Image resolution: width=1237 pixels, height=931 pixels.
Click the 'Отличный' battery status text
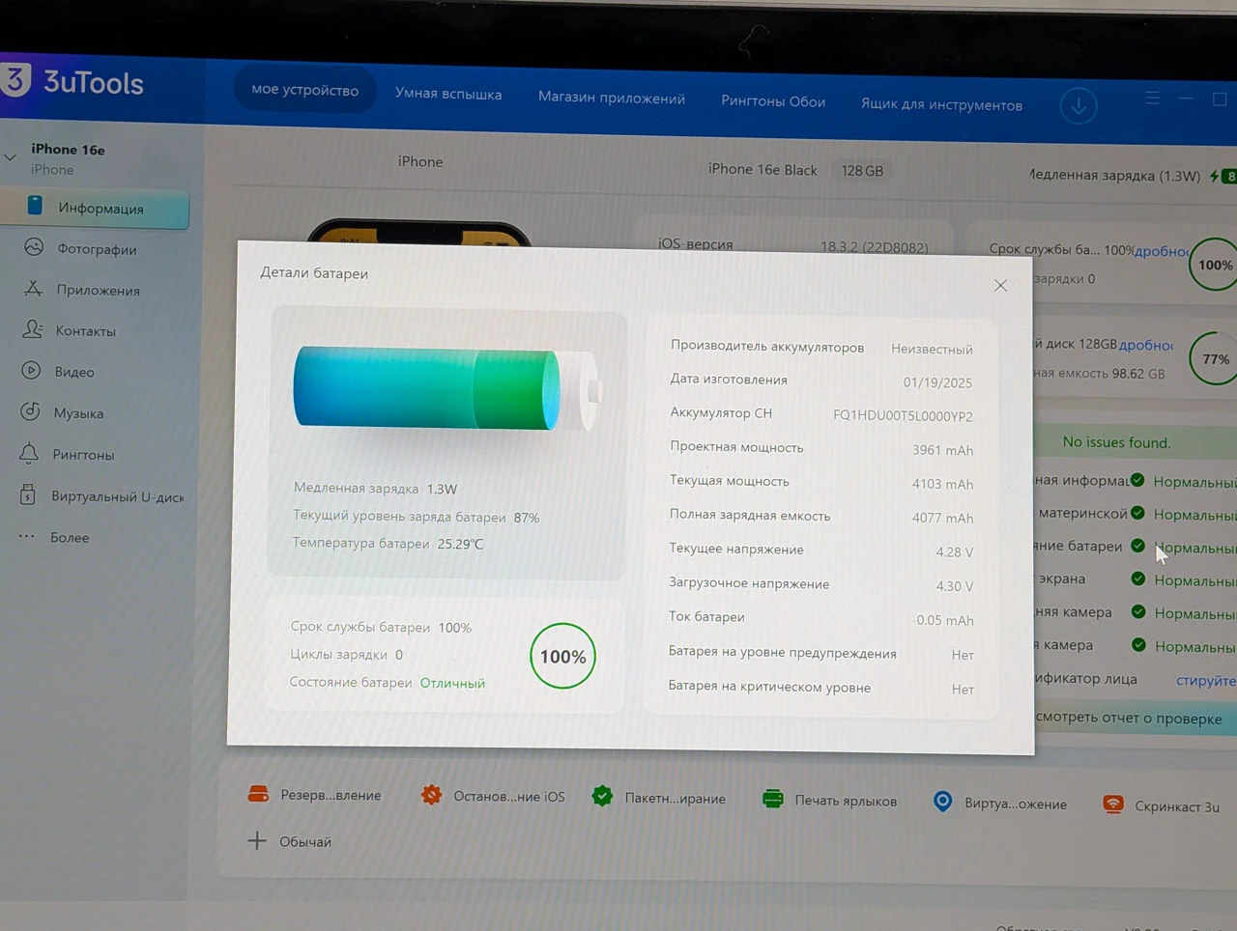tap(452, 683)
